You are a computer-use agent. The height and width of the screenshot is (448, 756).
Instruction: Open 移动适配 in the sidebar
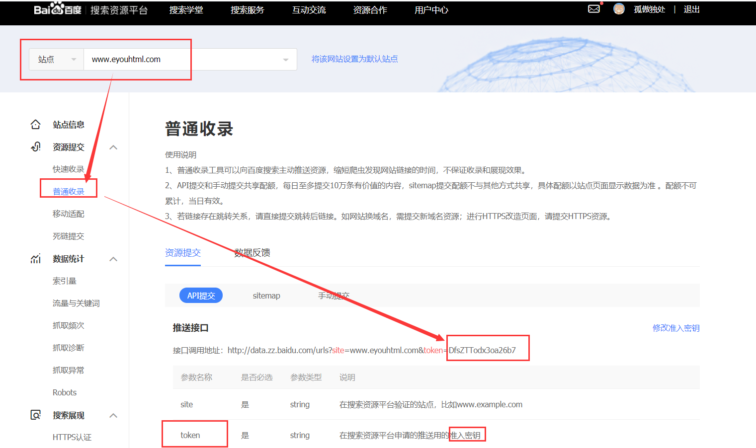69,214
